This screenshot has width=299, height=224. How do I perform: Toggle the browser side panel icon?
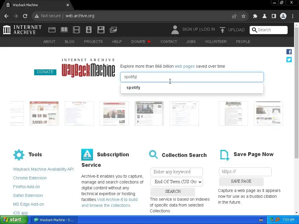tap(274, 16)
